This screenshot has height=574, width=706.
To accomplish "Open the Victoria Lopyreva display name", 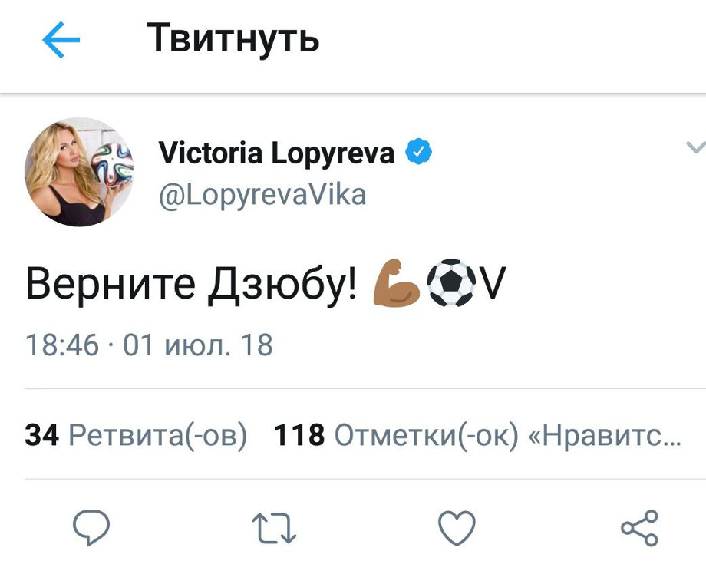I will pos(276,153).
